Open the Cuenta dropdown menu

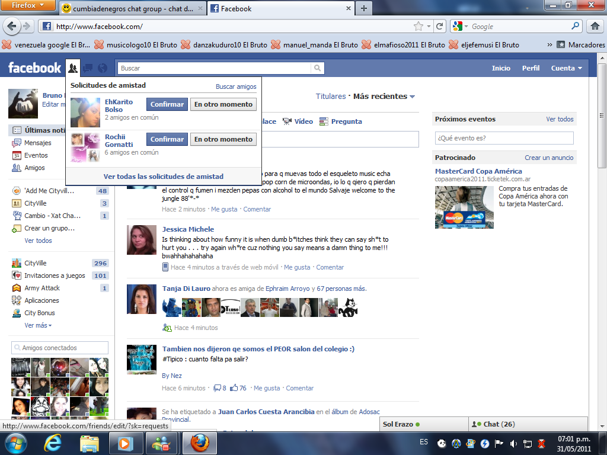tap(566, 68)
